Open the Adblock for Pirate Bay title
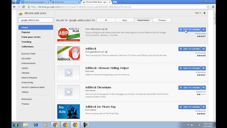 point(100,107)
